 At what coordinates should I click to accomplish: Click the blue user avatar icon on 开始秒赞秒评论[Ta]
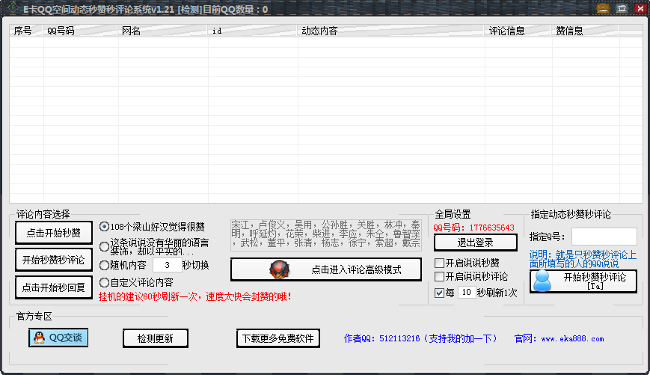[x=543, y=281]
